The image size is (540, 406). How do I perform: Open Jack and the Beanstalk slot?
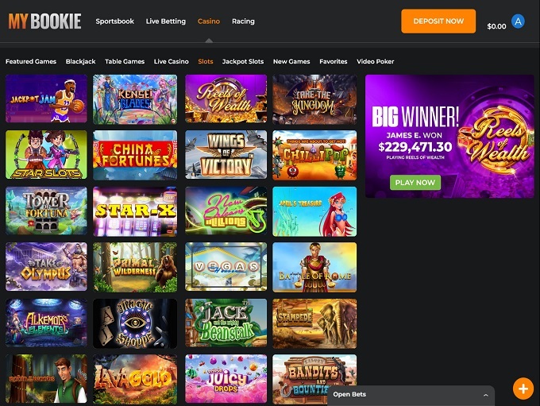coord(226,323)
